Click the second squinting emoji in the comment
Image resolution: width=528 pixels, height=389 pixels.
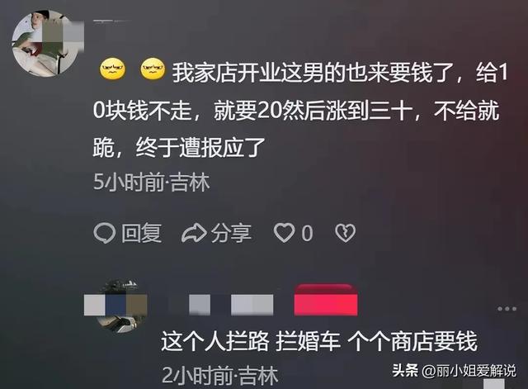tap(153, 69)
